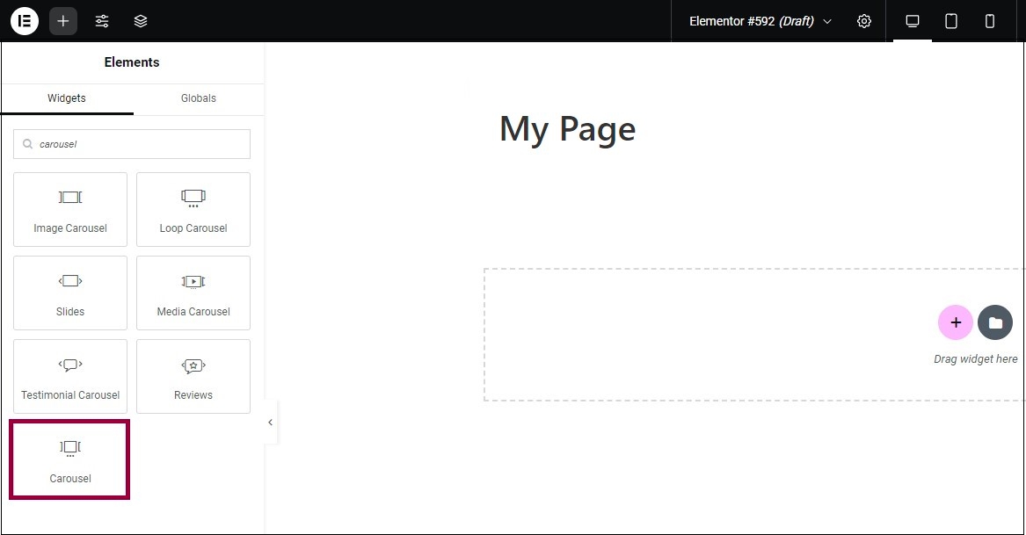Expand the Elementor #592 document dropdown
The image size is (1026, 535).
tap(826, 21)
